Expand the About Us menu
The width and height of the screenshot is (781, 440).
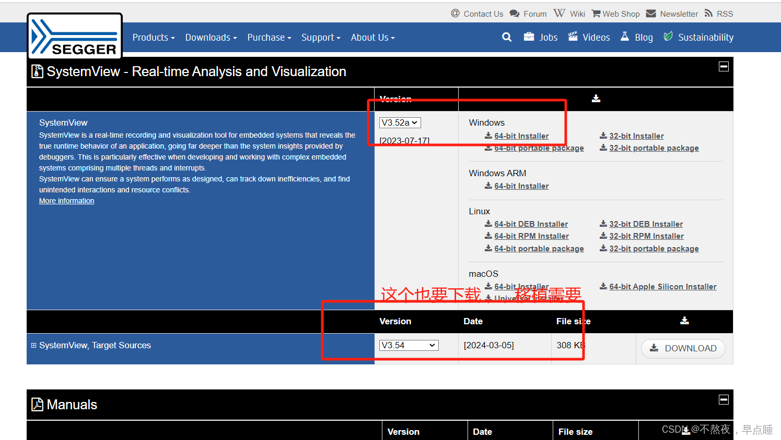point(373,38)
